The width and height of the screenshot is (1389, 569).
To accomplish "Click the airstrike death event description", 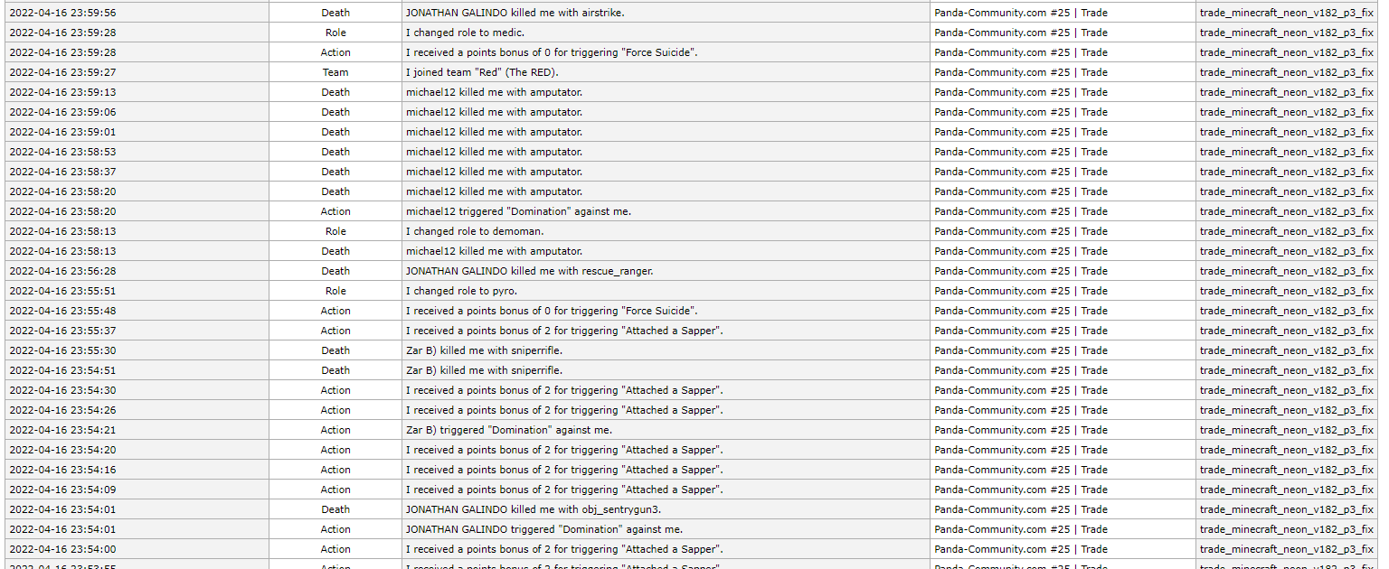I will click(515, 13).
